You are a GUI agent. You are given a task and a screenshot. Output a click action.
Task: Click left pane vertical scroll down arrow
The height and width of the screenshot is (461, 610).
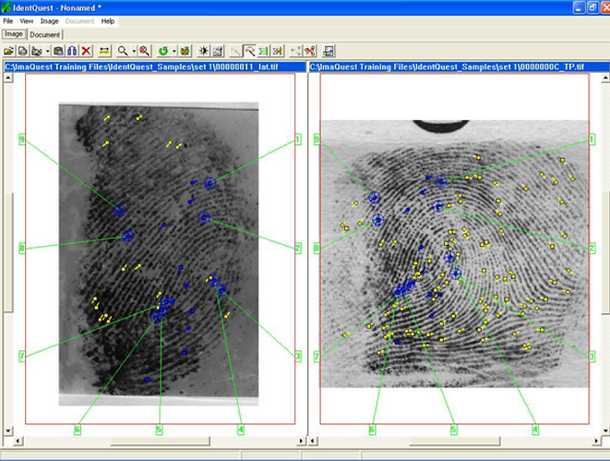pyautogui.click(x=8, y=431)
